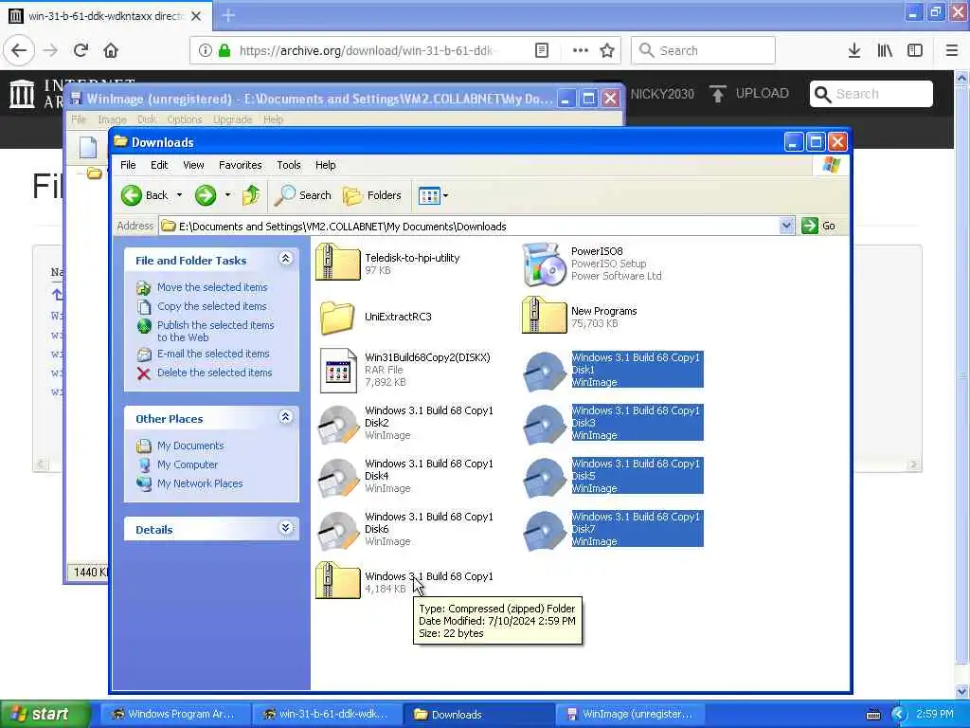Click Delete the selected items
970x728 pixels.
coord(214,373)
